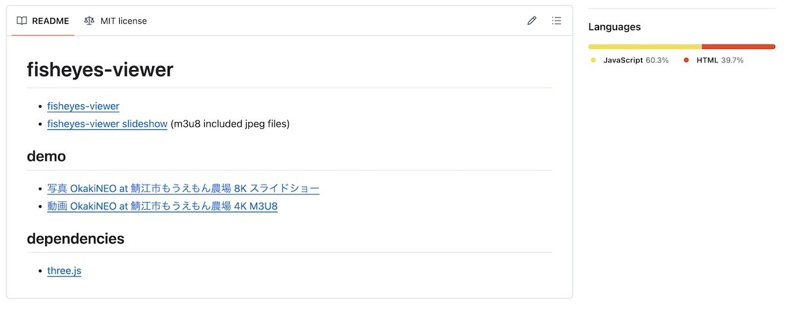The height and width of the screenshot is (312, 786).
Task: Click the scales icon beside MIT license
Action: [89, 21]
